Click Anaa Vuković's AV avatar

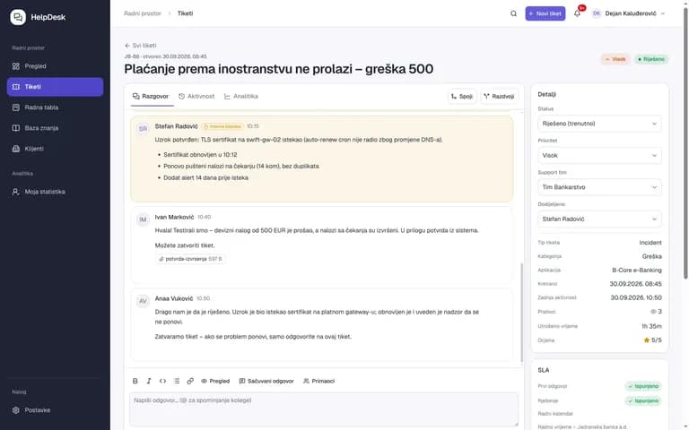pyautogui.click(x=143, y=301)
